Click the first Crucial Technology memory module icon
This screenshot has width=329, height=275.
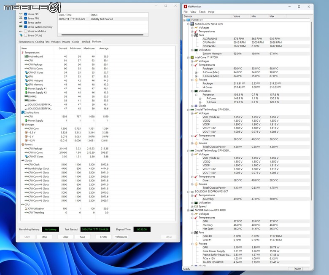point(192,109)
